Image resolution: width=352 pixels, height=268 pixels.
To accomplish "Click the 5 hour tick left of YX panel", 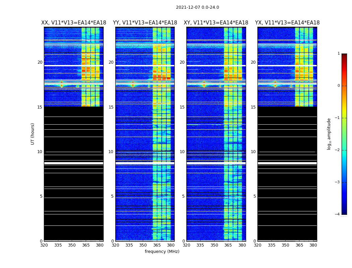I will (x=254, y=196).
